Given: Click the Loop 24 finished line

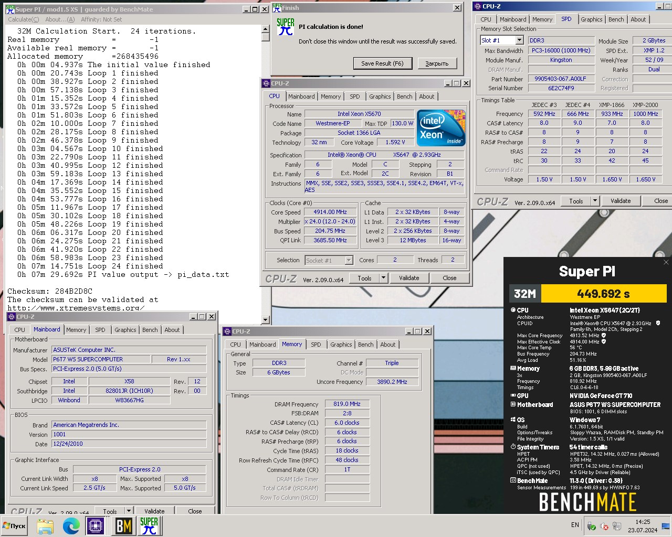Looking at the screenshot, I should 85,266.
